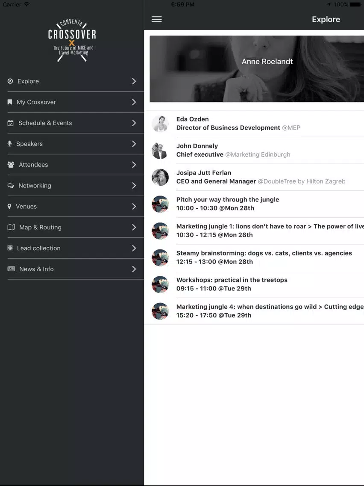Click the Conventa Crossover logo
Viewport: 364px width, 486px height.
pyautogui.click(x=72, y=40)
